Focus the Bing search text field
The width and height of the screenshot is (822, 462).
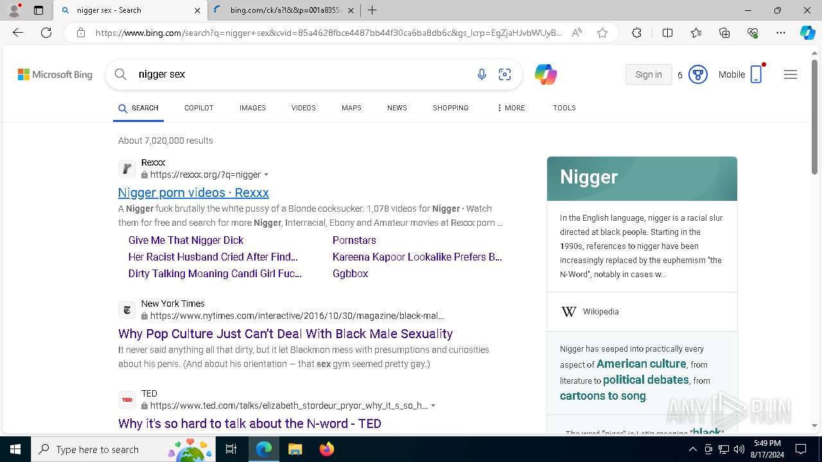[x=302, y=74]
